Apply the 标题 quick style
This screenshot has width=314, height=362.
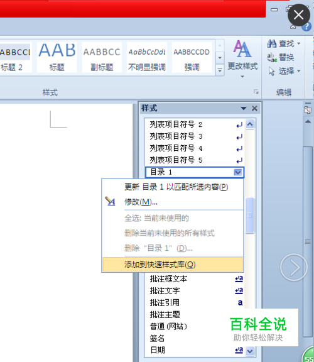tap(57, 57)
